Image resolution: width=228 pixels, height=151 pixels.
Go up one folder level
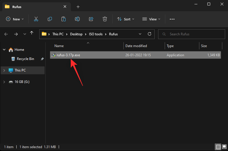click(32, 33)
